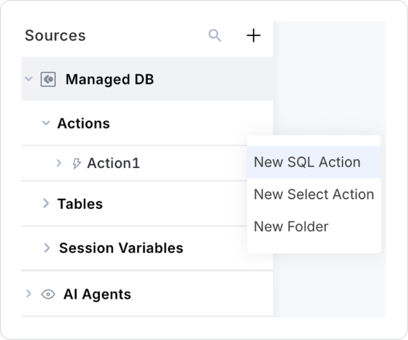Viewport: 408px width, 340px height.
Task: Collapse the Actions section
Action: (46, 124)
